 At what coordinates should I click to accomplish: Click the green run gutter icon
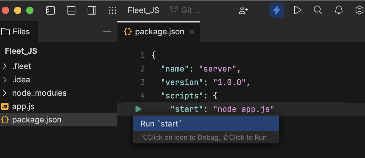[138, 109]
